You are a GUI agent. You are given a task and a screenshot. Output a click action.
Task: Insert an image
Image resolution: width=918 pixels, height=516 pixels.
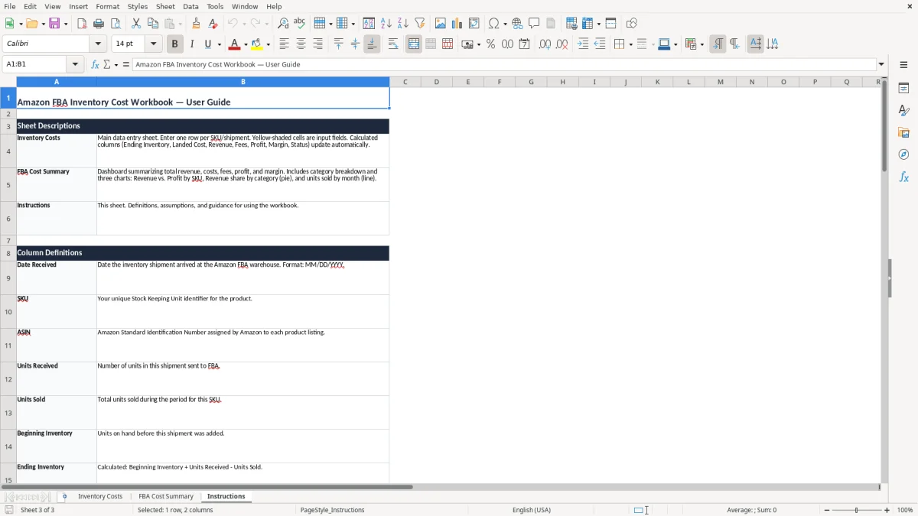440,24
